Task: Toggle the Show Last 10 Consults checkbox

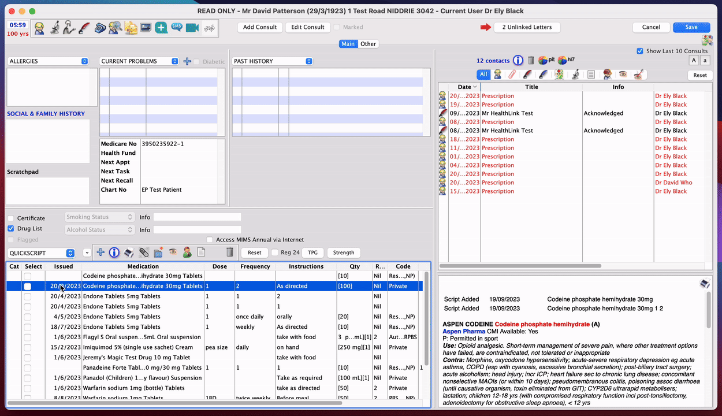Action: 640,50
